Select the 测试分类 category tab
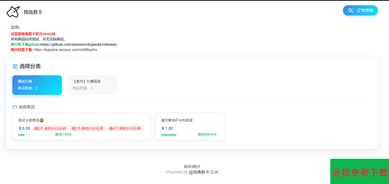Image resolution: width=389 pixels, height=184 pixels. [x=37, y=85]
